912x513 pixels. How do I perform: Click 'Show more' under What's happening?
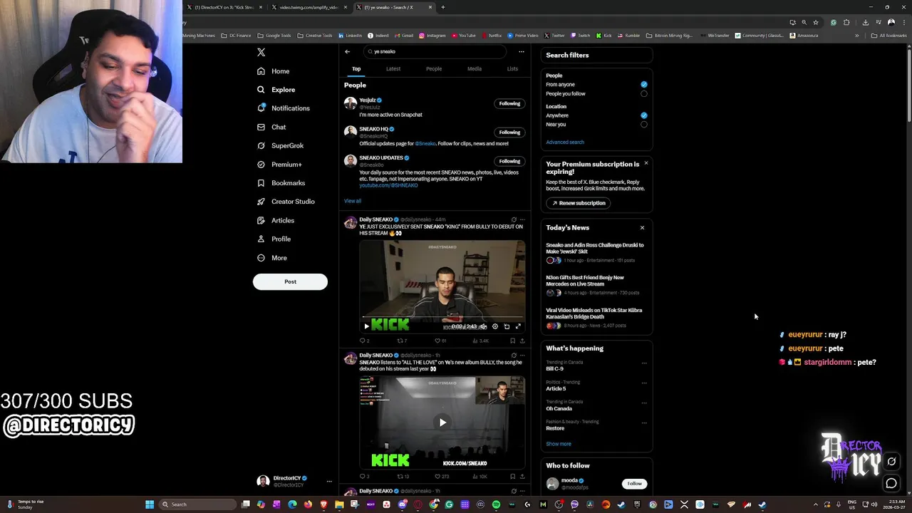[x=559, y=444]
